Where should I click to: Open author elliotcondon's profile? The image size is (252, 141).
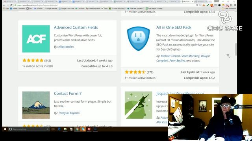point(66,47)
